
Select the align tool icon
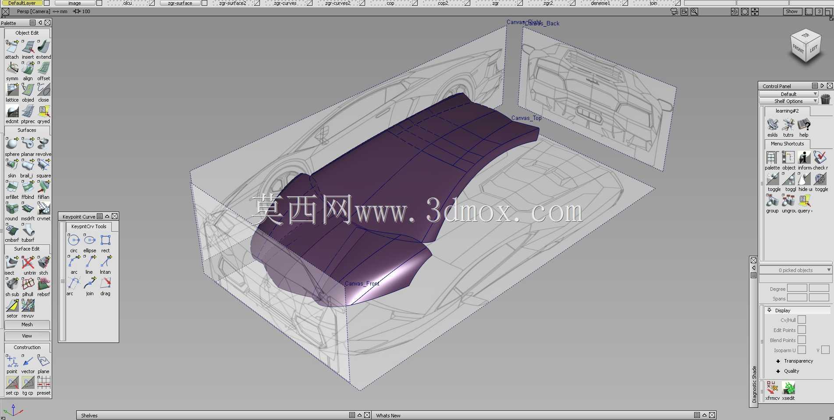tap(28, 69)
